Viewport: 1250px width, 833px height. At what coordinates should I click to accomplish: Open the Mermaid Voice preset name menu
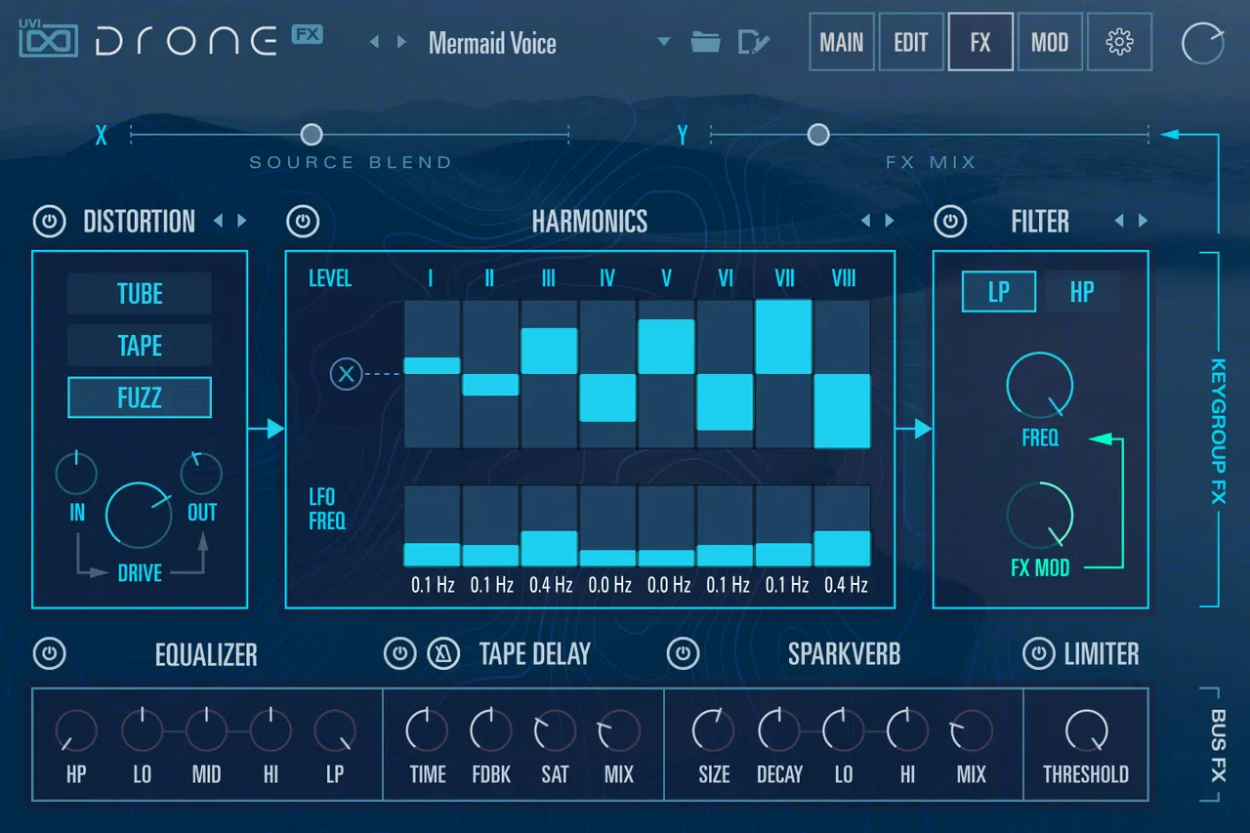click(492, 43)
